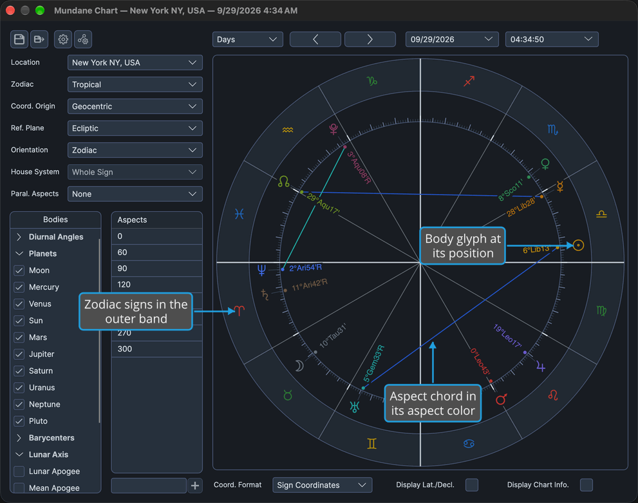Open the Zodiac Tropical dropdown
The width and height of the screenshot is (638, 503).
click(x=135, y=84)
